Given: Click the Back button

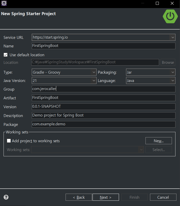Looking at the screenshot, I should click(79, 197).
